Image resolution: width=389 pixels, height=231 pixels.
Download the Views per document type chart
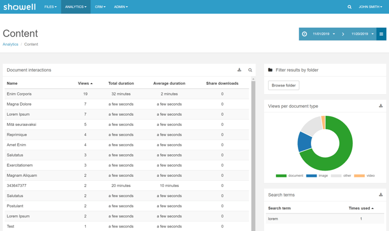coord(381,106)
